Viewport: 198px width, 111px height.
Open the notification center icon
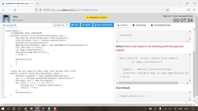pyautogui.click(x=193, y=109)
